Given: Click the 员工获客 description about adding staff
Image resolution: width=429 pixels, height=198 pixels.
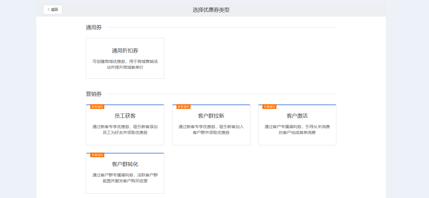Looking at the screenshot, I should pyautogui.click(x=125, y=130).
